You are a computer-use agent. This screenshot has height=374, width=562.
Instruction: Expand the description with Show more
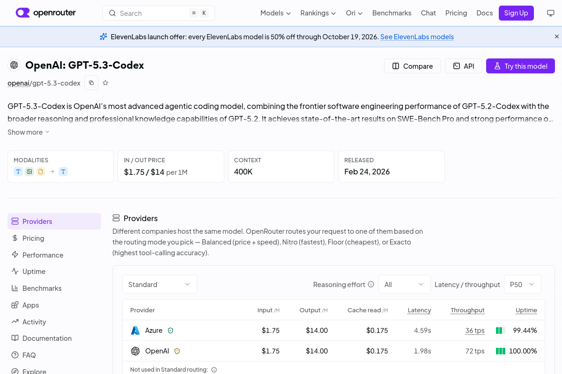[x=29, y=132]
